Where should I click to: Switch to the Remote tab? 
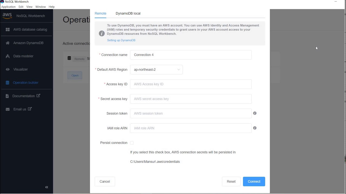coord(101,13)
